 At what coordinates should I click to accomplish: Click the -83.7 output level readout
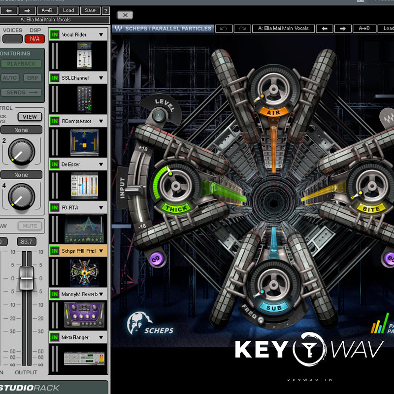coord(27,242)
